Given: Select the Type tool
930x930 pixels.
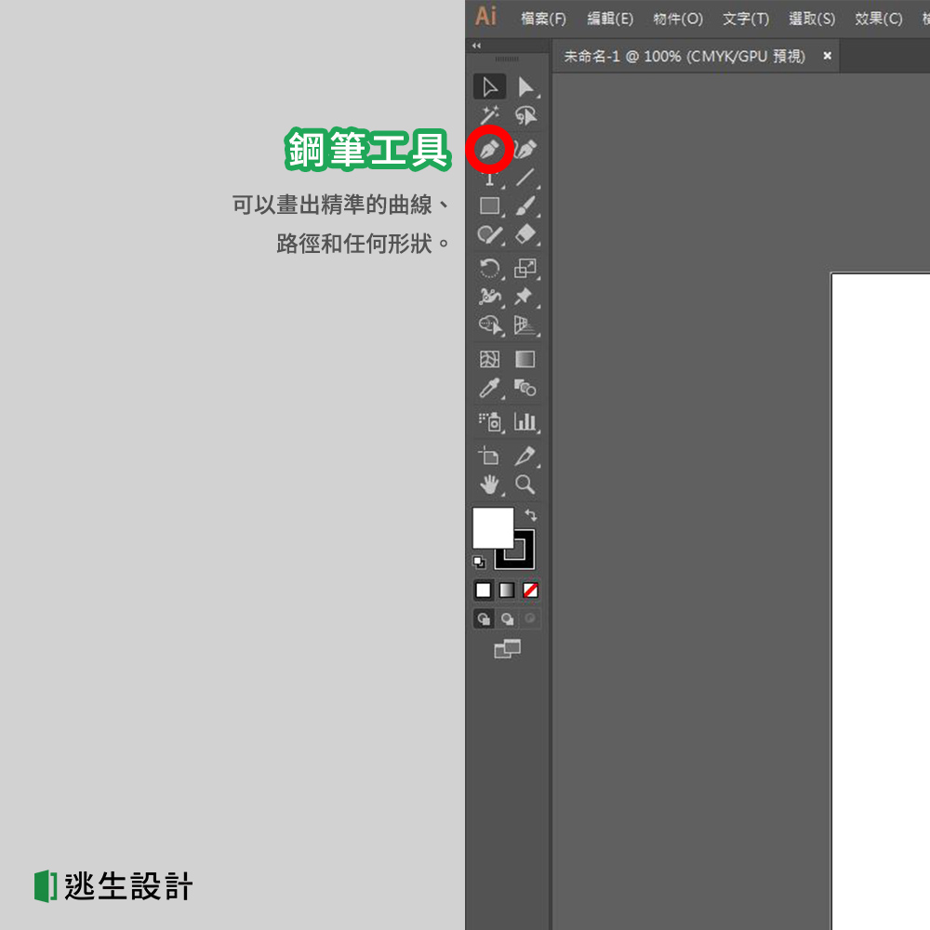Looking at the screenshot, I should 490,177.
